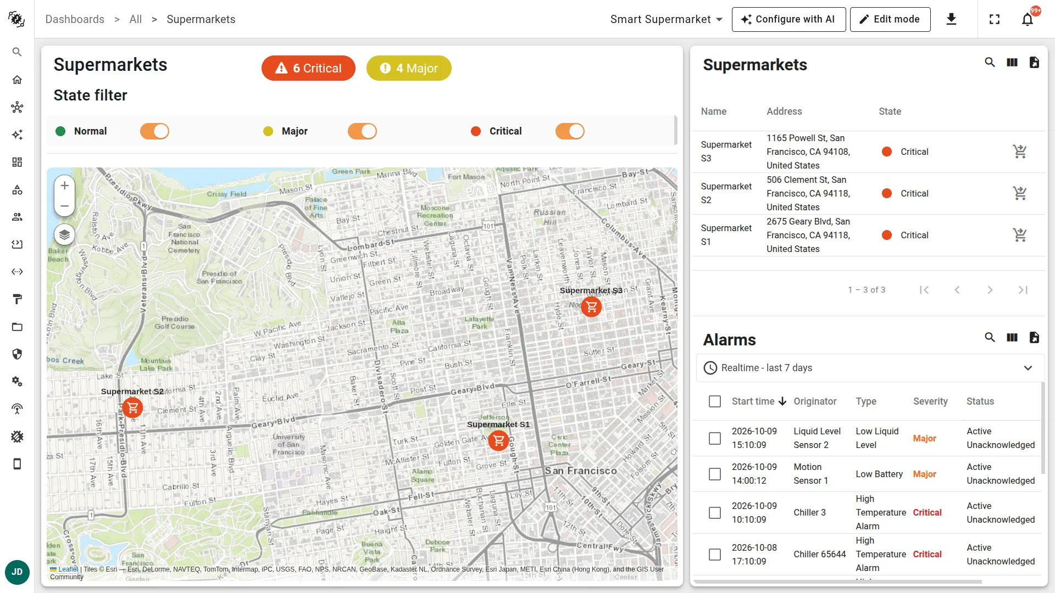Open the mobile phone icon in sidebar
The height and width of the screenshot is (593, 1055).
tap(17, 464)
